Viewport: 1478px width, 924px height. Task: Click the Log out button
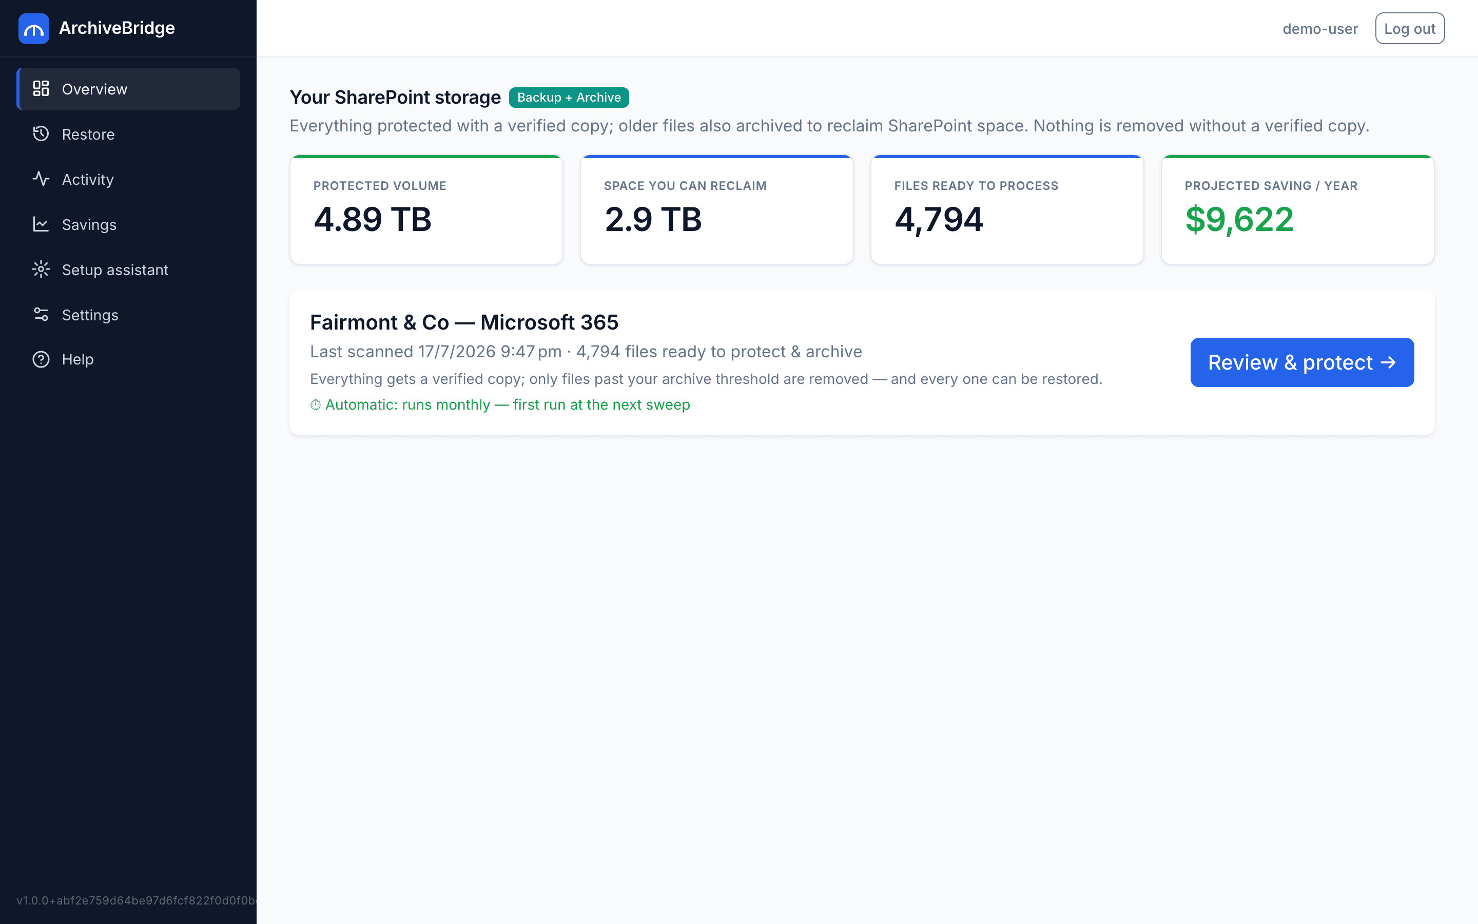pyautogui.click(x=1410, y=29)
